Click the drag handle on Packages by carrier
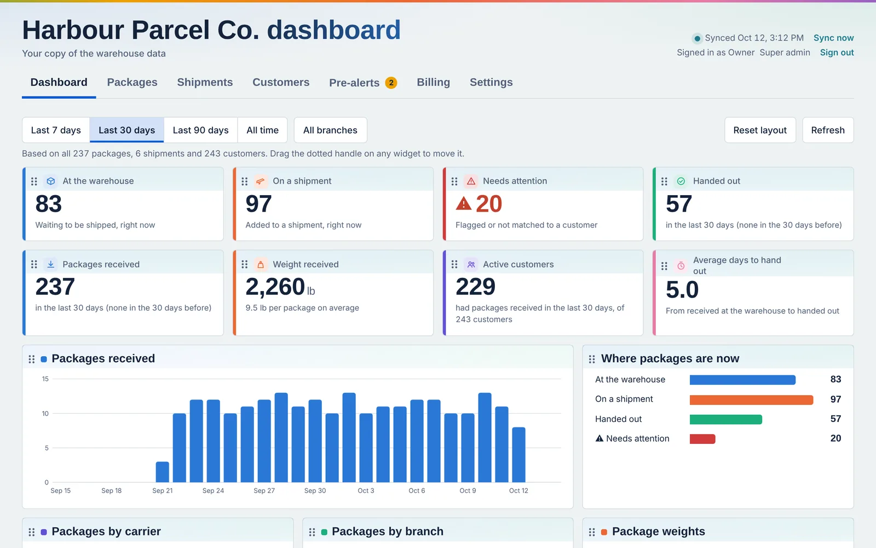876x548 pixels. point(31,532)
